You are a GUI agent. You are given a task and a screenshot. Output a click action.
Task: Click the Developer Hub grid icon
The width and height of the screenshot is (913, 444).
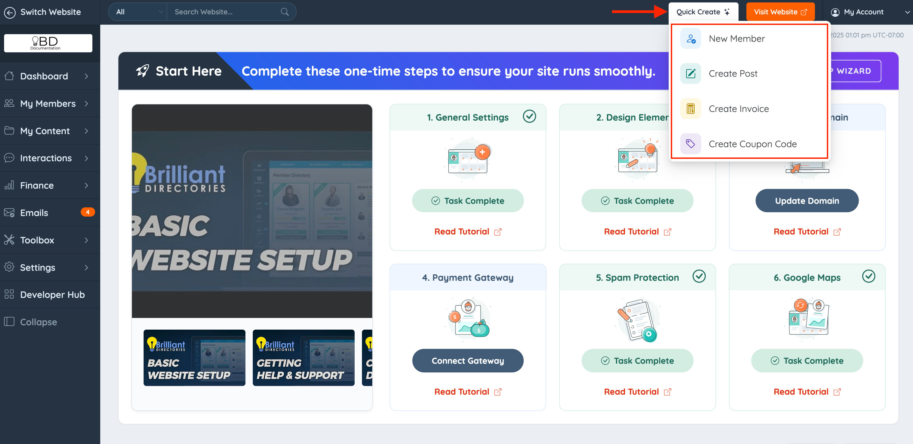point(9,294)
